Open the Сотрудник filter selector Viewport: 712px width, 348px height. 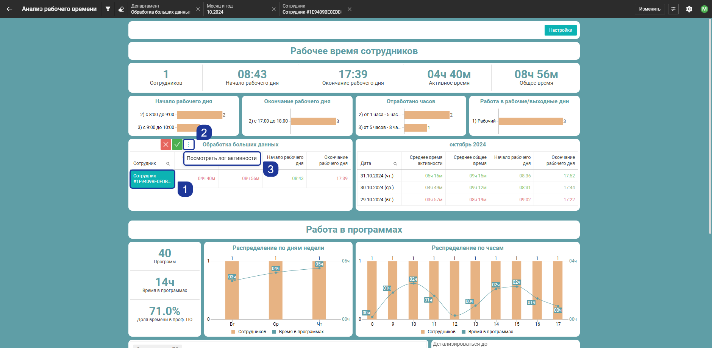pyautogui.click(x=312, y=9)
